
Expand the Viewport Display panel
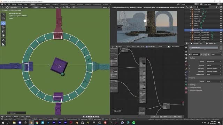(195, 87)
